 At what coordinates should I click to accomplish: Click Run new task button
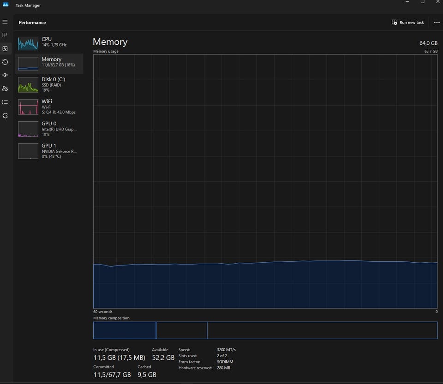click(407, 22)
